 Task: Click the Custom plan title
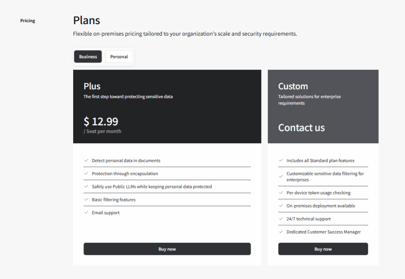tap(293, 86)
